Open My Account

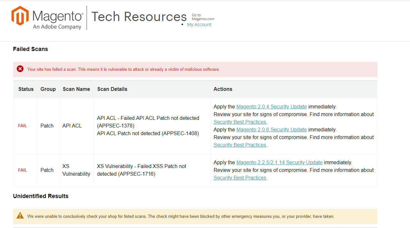pos(199,24)
